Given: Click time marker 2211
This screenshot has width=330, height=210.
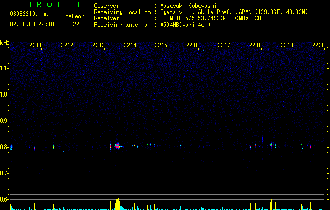Looking at the screenshot, I should coord(36,45).
